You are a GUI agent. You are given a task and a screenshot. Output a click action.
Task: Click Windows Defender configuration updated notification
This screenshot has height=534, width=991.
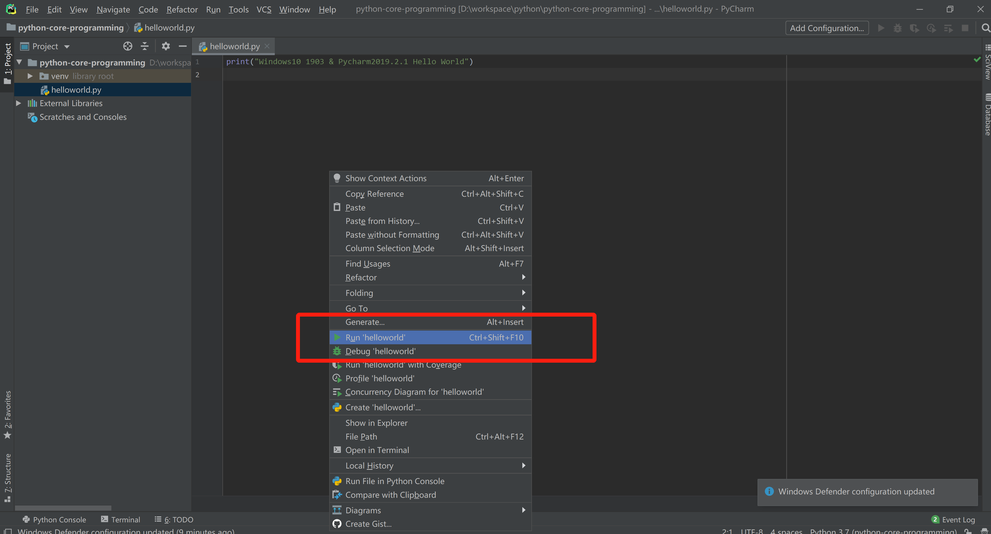867,492
